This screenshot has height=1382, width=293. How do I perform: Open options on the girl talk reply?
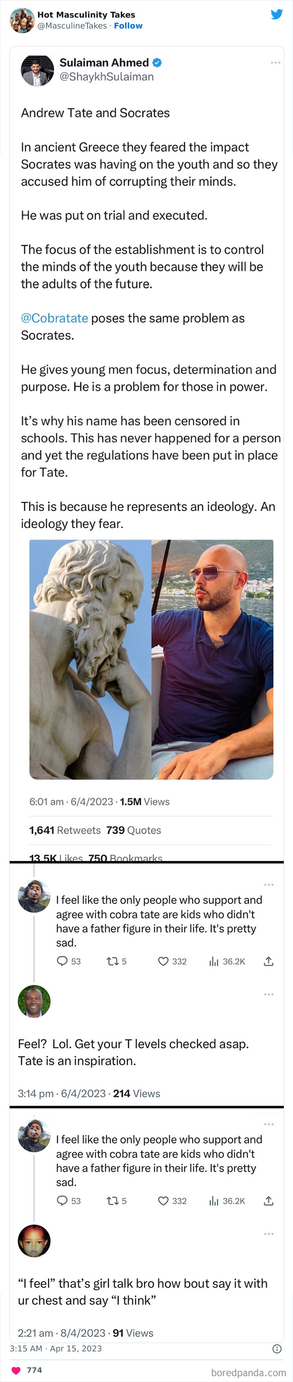pyautogui.click(x=269, y=1233)
